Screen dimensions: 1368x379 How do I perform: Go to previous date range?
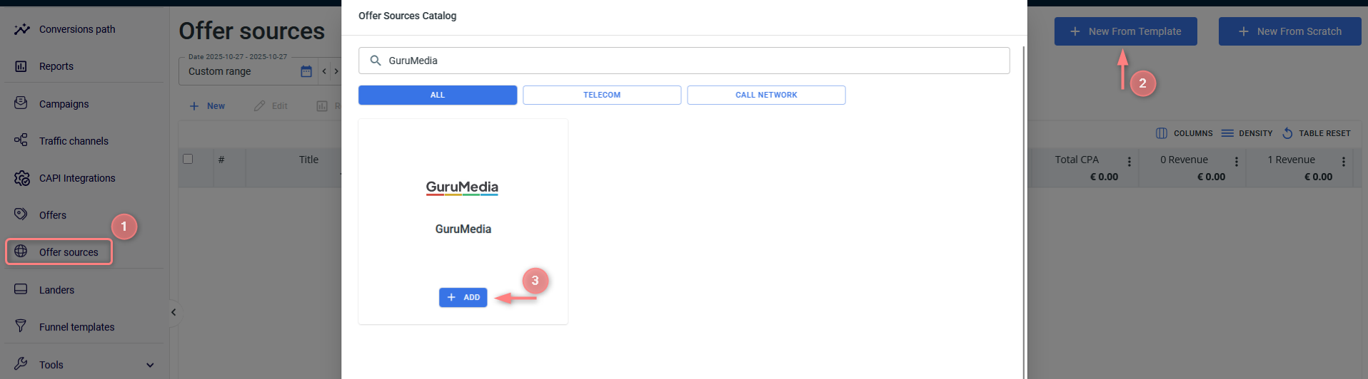324,71
